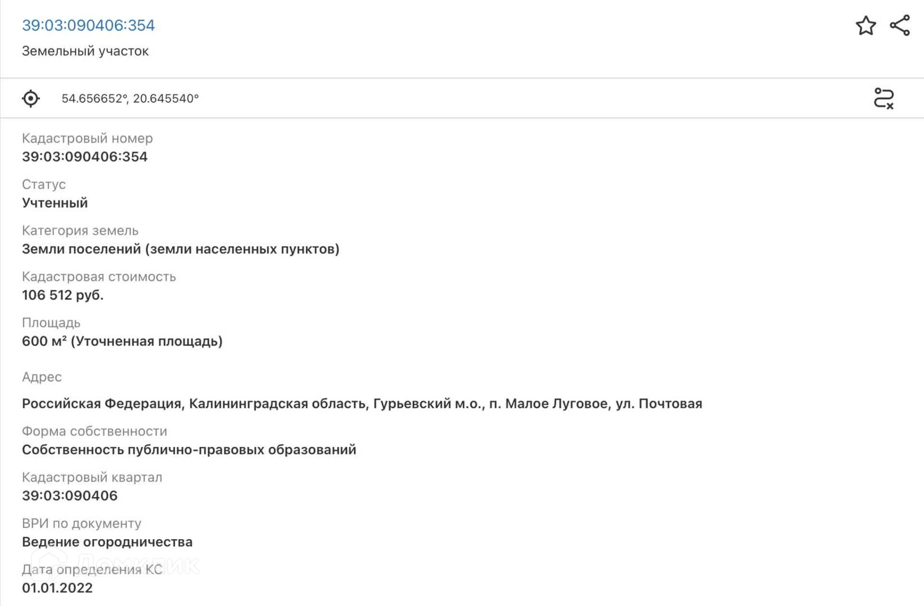Click the cadastral cost '106 512 руб.'
Image resolution: width=924 pixels, height=606 pixels.
(63, 295)
